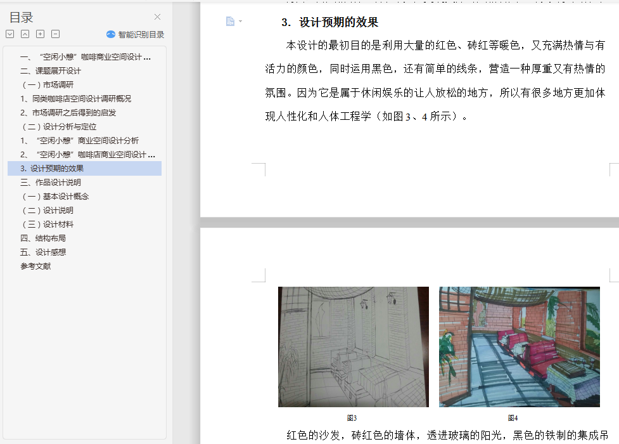Expand the dropdown arrow next to paragraph icon
The height and width of the screenshot is (444, 619).
coord(240,21)
